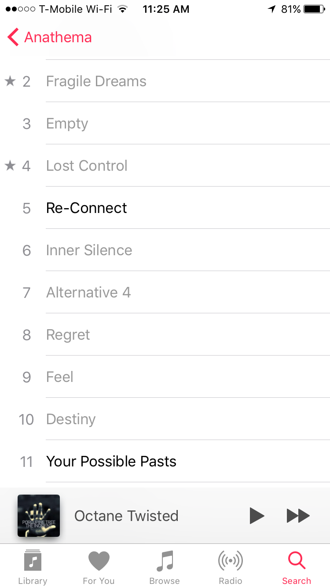Tap the back chevron icon beside Anathema

13,37
